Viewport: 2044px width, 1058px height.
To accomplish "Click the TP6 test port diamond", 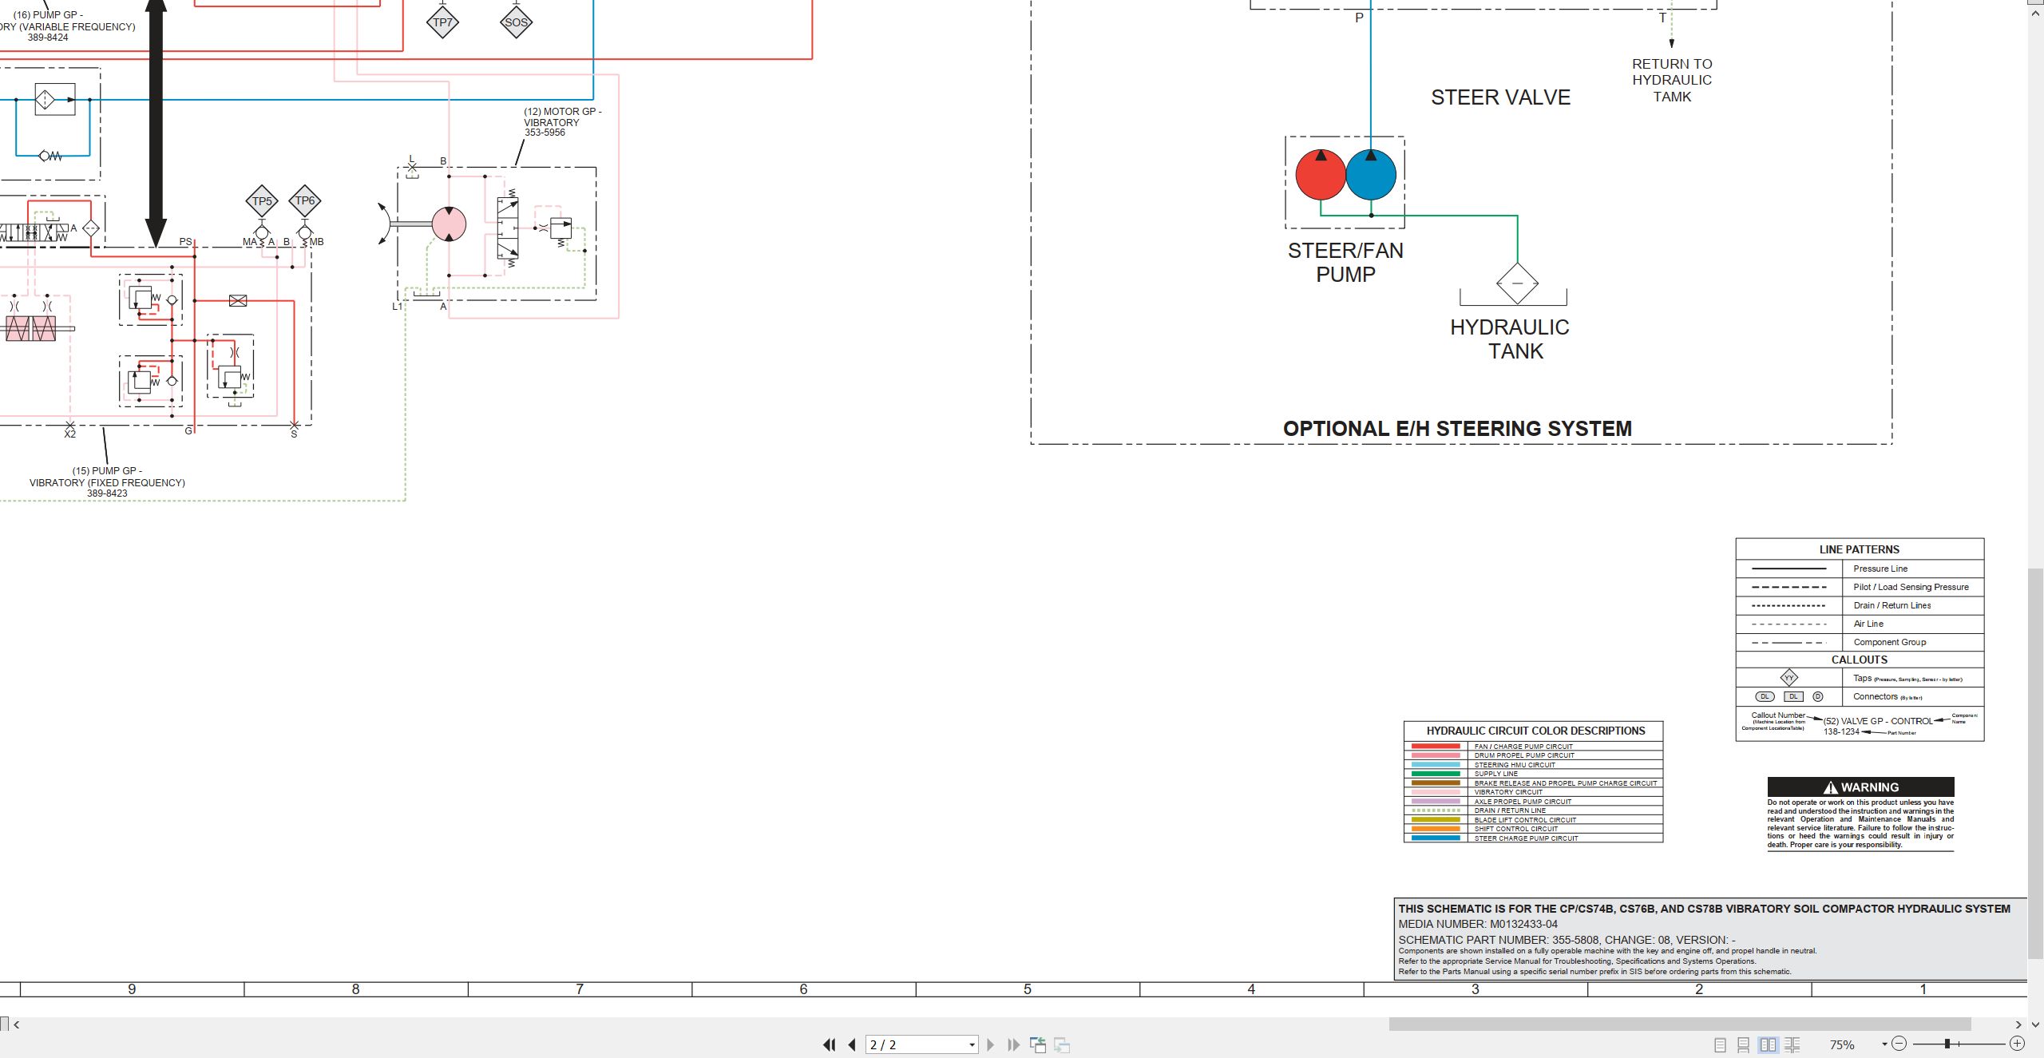I will click(305, 200).
